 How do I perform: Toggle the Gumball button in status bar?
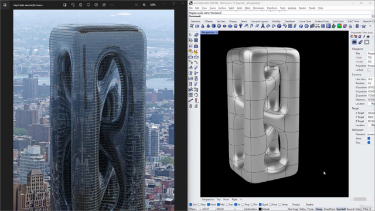point(341,209)
